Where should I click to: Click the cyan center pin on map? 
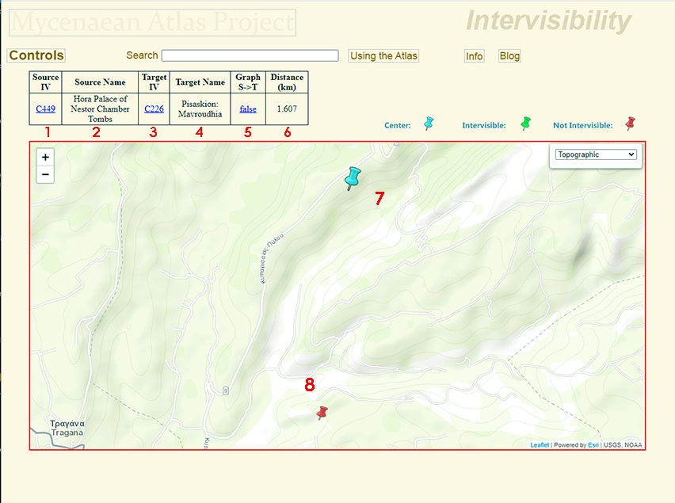353,177
